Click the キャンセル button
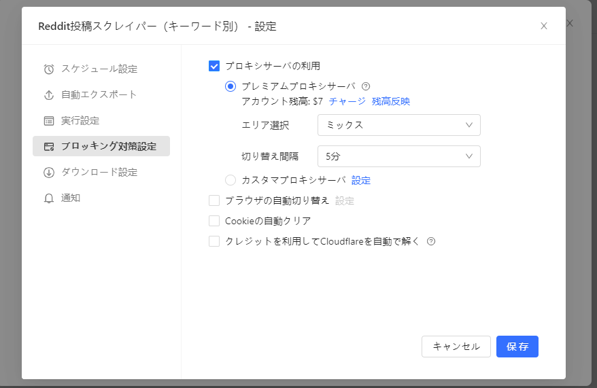The height and width of the screenshot is (388, 597). (456, 347)
